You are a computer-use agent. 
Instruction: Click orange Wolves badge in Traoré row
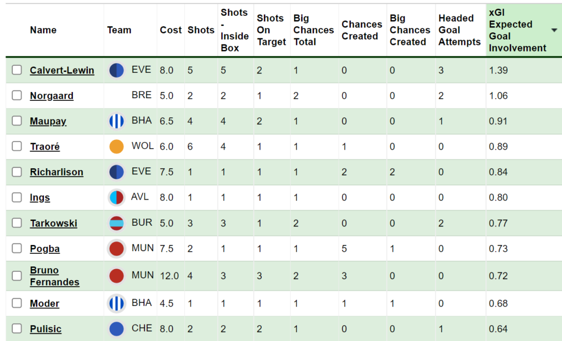click(x=116, y=146)
